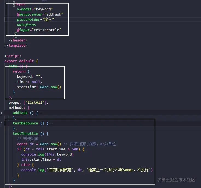The height and width of the screenshot is (188, 201).
Task: Click the closing </header> tag
Action: 18,40
